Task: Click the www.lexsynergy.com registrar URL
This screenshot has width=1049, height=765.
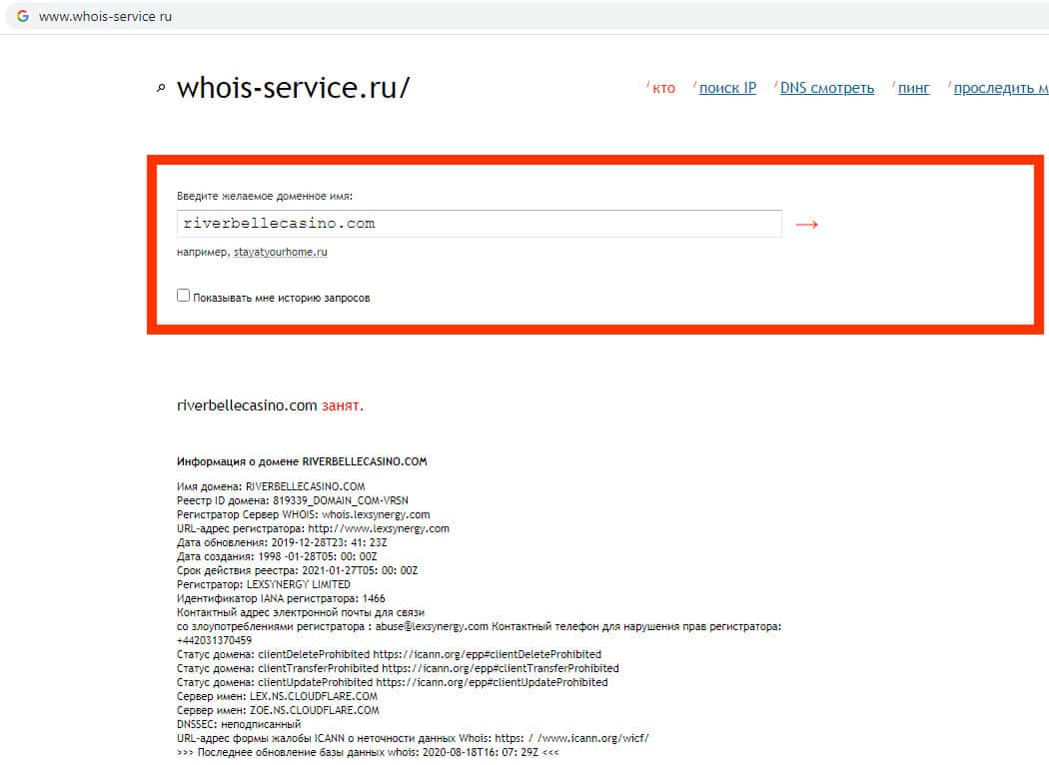Action: 379,528
